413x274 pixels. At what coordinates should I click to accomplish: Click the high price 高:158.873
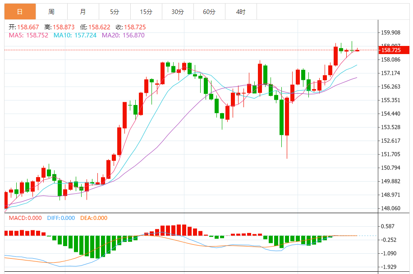(60, 27)
